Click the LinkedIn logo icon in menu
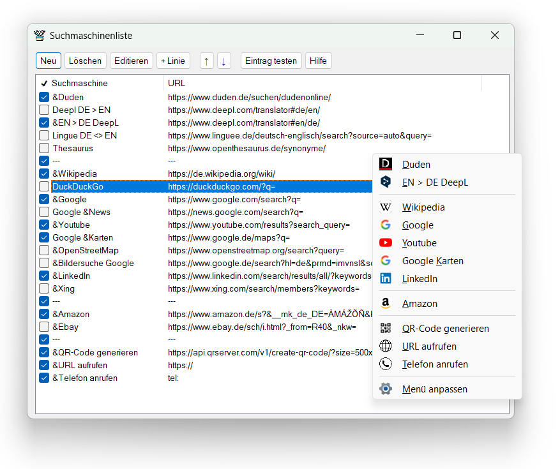 click(x=385, y=278)
